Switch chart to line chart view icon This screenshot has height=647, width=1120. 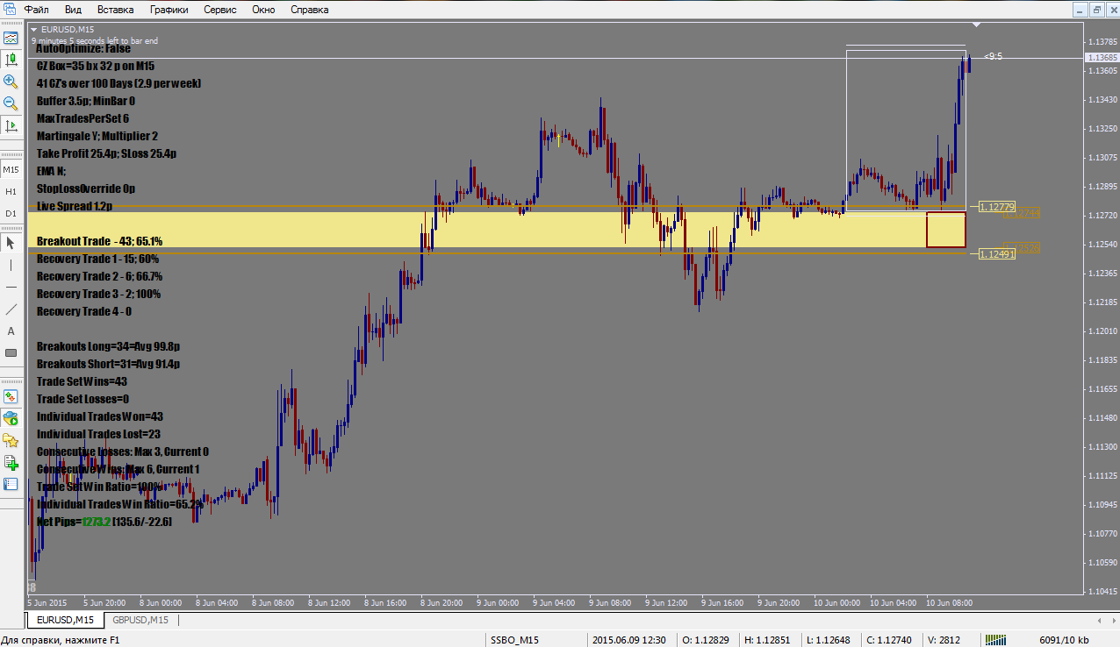11,39
